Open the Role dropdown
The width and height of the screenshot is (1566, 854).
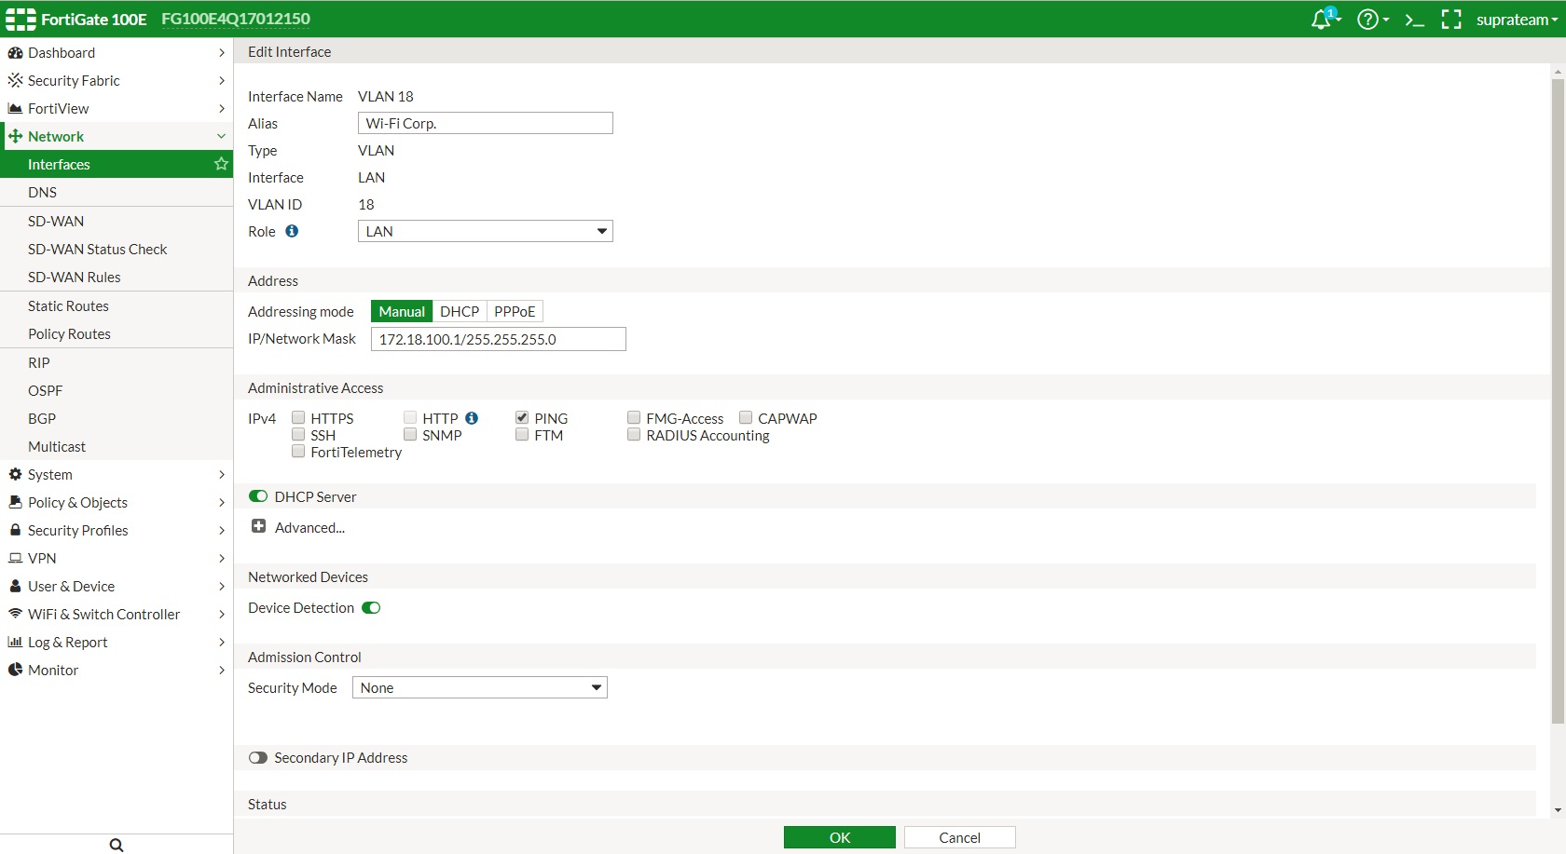tap(485, 231)
